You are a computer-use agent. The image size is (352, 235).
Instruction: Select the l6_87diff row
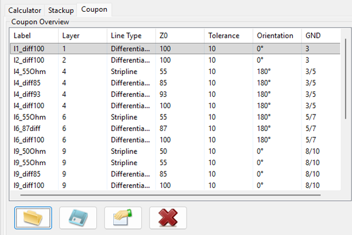click(x=35, y=128)
